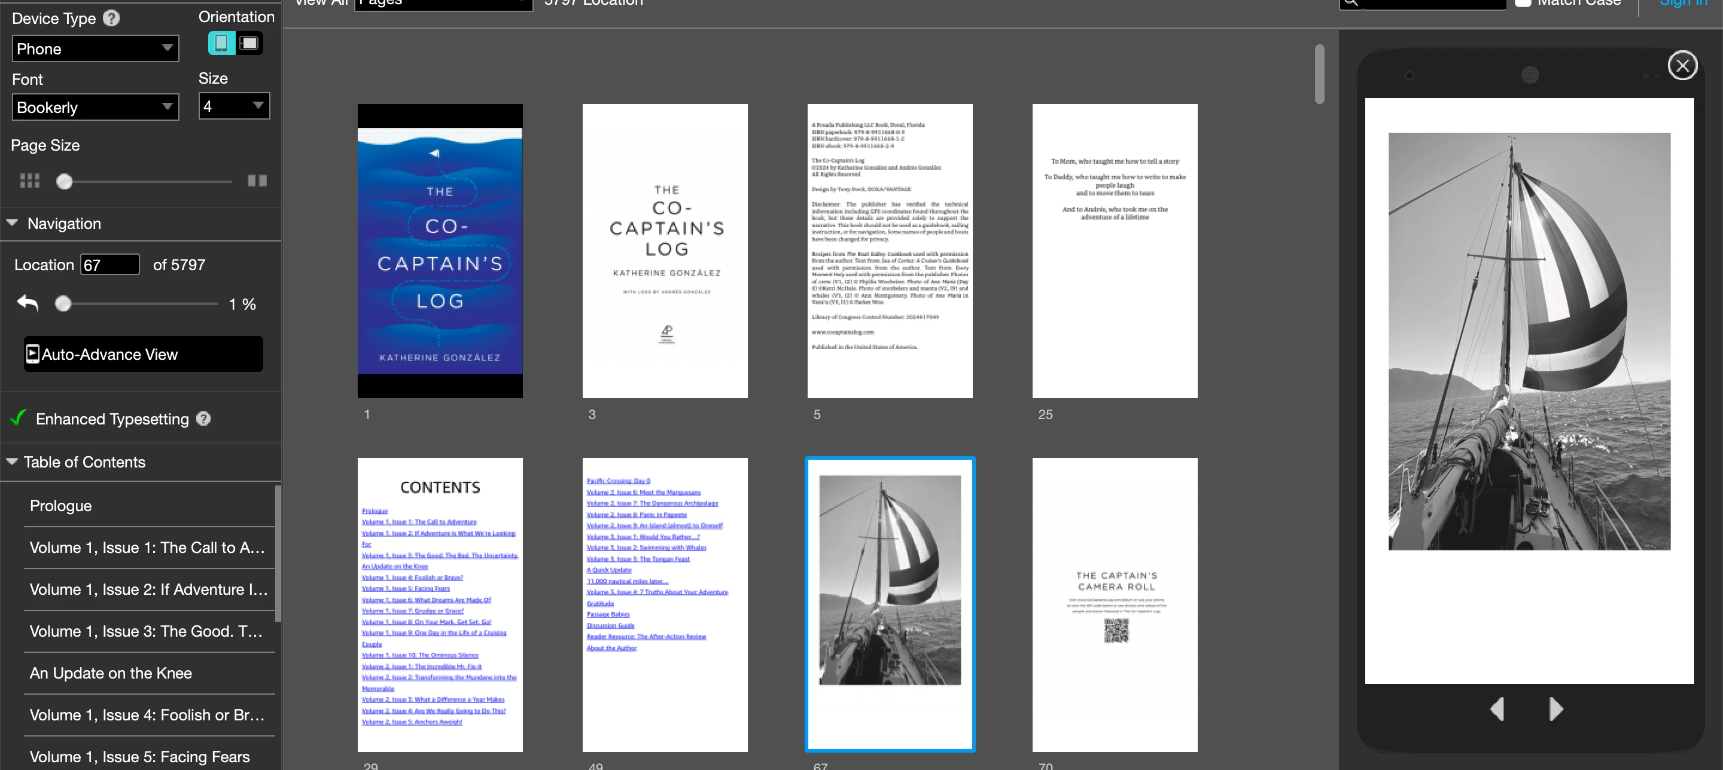Open Prologue in Table of Contents
This screenshot has height=770, width=1723.
(x=61, y=506)
